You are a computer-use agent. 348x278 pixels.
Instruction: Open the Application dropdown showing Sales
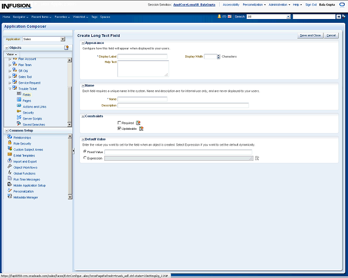pyautogui.click(x=63, y=39)
